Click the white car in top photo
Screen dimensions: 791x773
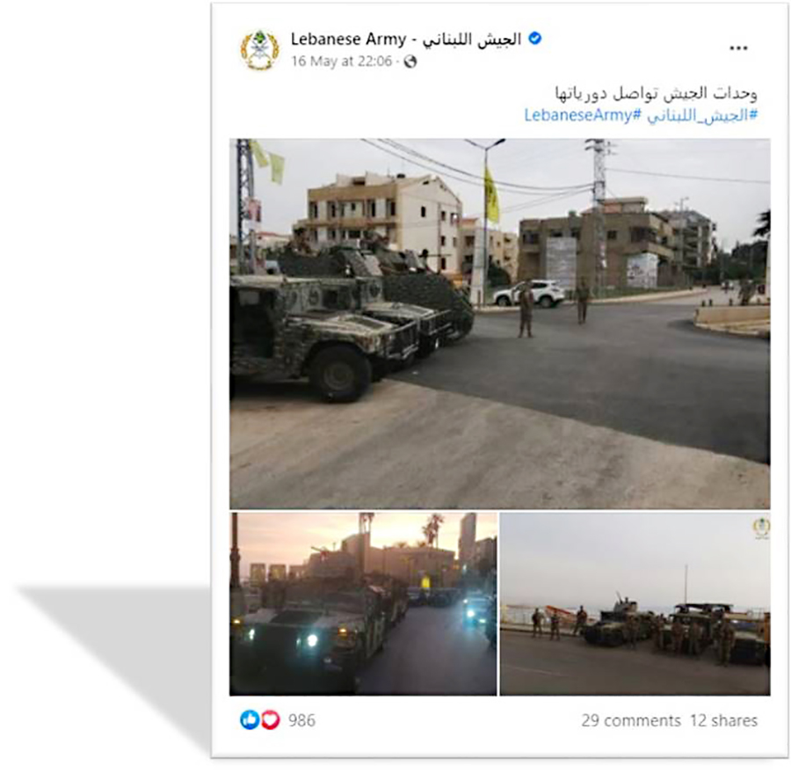tap(529, 294)
